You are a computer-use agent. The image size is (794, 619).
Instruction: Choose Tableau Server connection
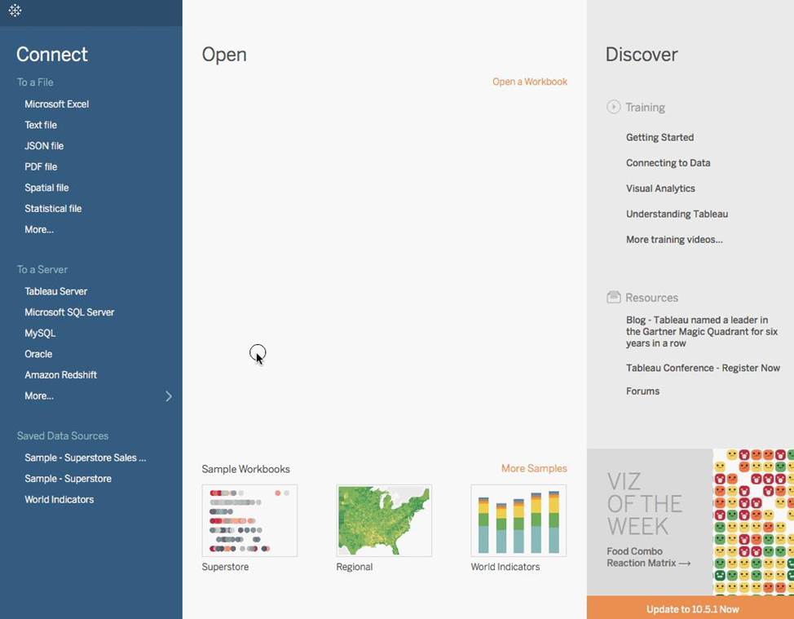[56, 291]
